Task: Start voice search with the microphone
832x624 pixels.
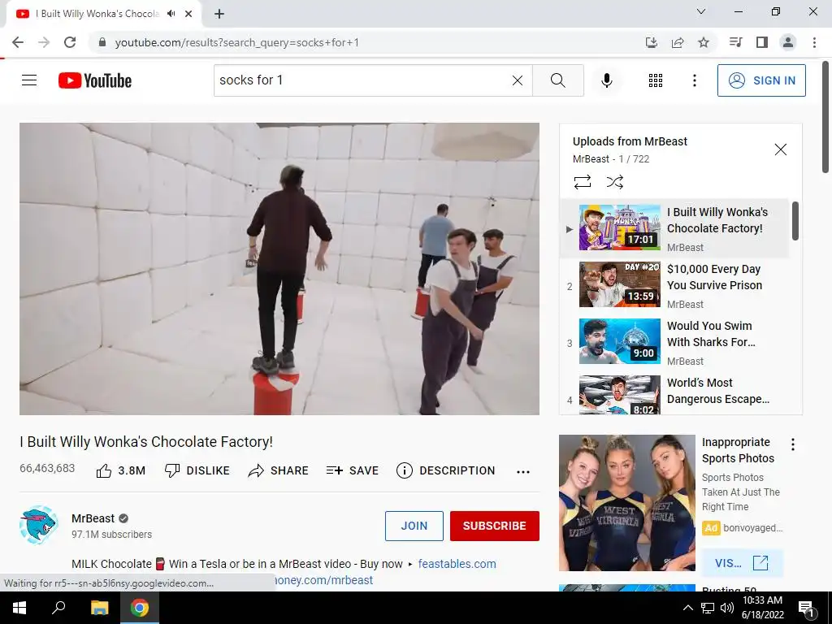Action: tap(607, 80)
